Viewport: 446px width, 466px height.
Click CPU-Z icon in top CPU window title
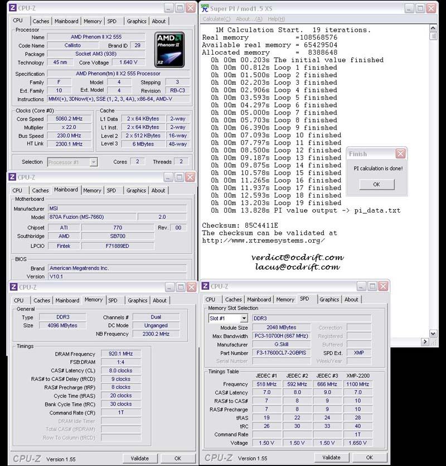click(13, 8)
